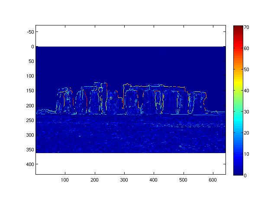The height and width of the screenshot is (207, 277).
Task: Click the y-axis label '400'
Action: click(30, 164)
